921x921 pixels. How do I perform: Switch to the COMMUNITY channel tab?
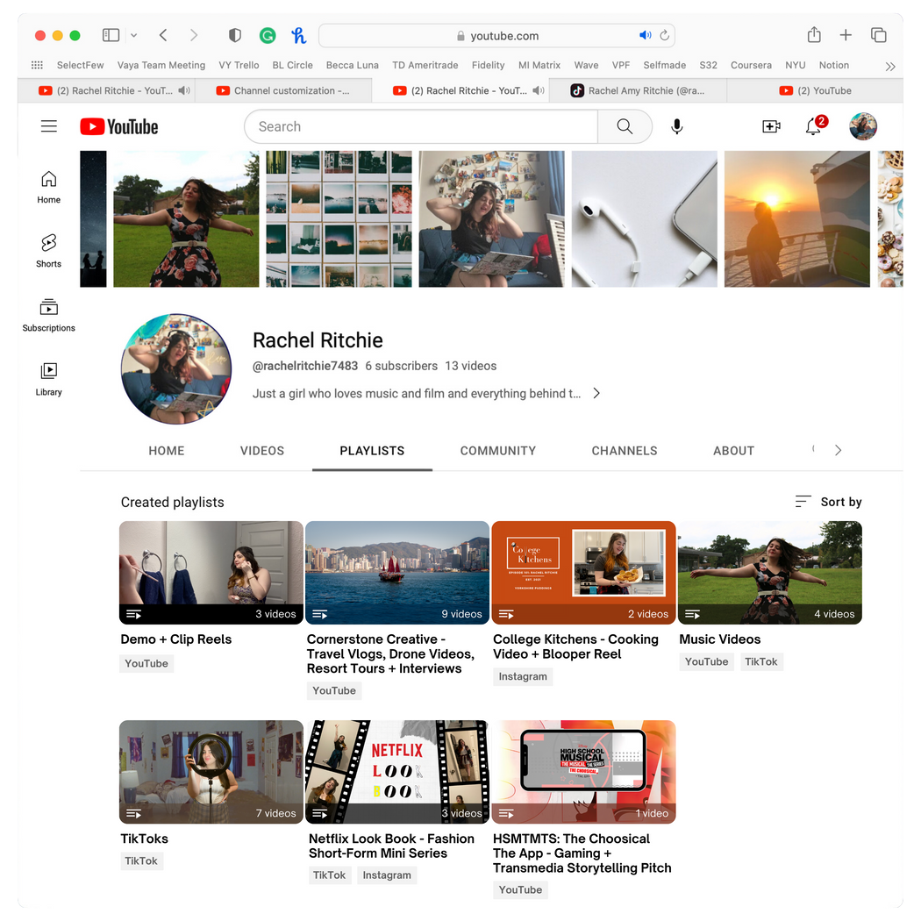coord(497,451)
